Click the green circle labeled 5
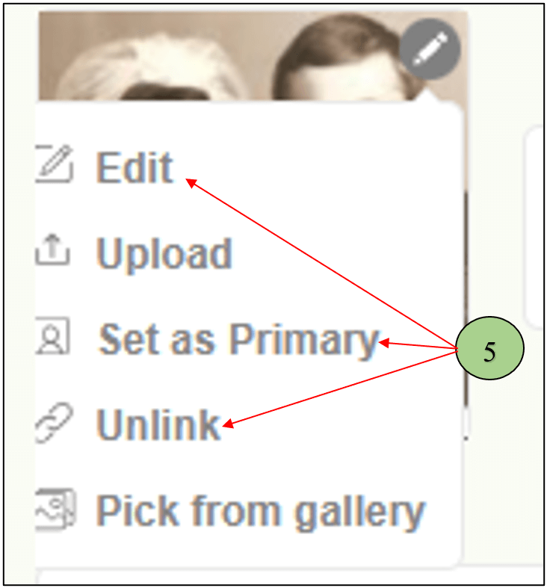Image resolution: width=547 pixels, height=588 pixels. tap(489, 350)
